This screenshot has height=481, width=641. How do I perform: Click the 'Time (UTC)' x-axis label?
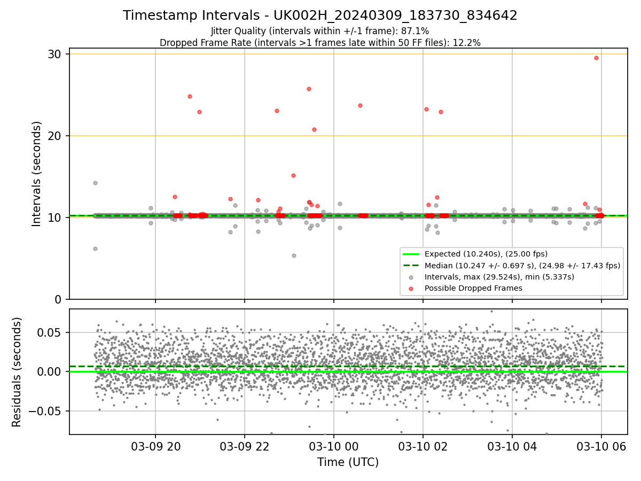pyautogui.click(x=348, y=462)
